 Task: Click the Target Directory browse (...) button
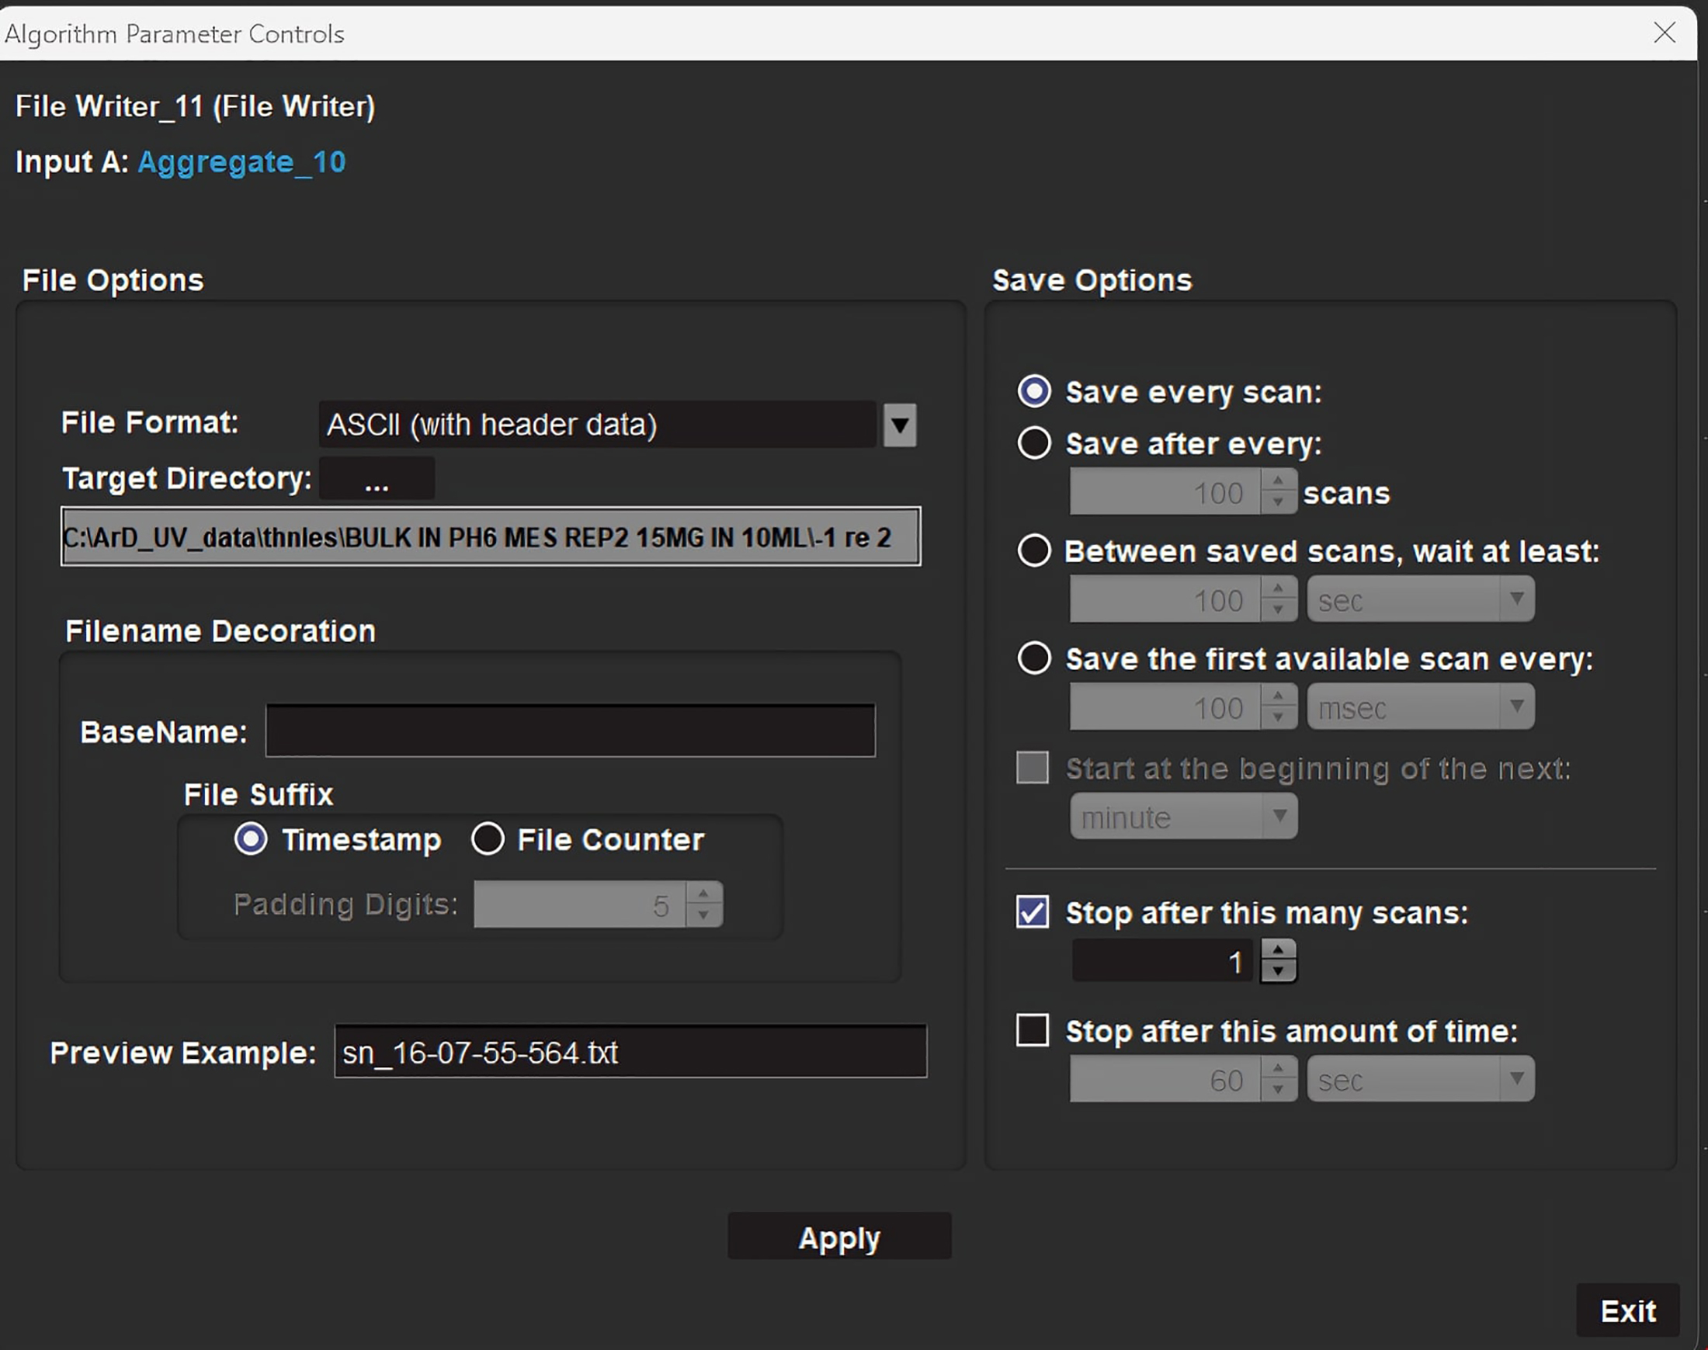[x=377, y=479]
